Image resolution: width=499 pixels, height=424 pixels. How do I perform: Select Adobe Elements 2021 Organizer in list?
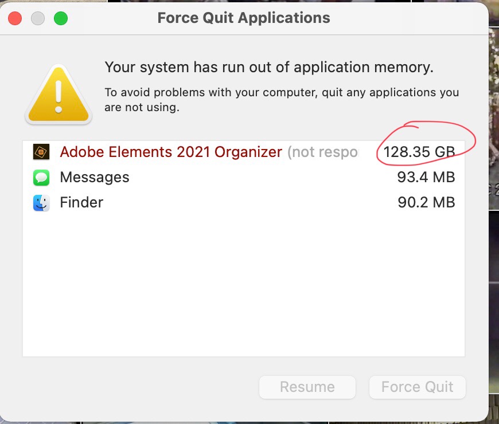[171, 152]
